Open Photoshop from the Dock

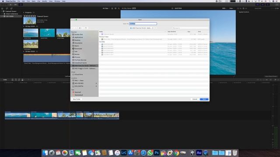[157, 153]
